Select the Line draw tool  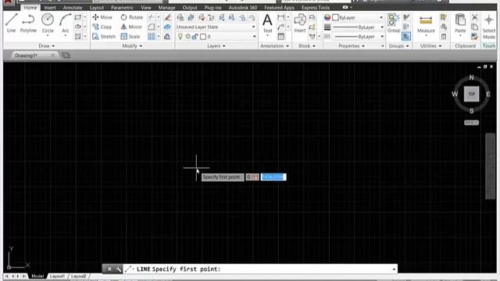(11, 23)
